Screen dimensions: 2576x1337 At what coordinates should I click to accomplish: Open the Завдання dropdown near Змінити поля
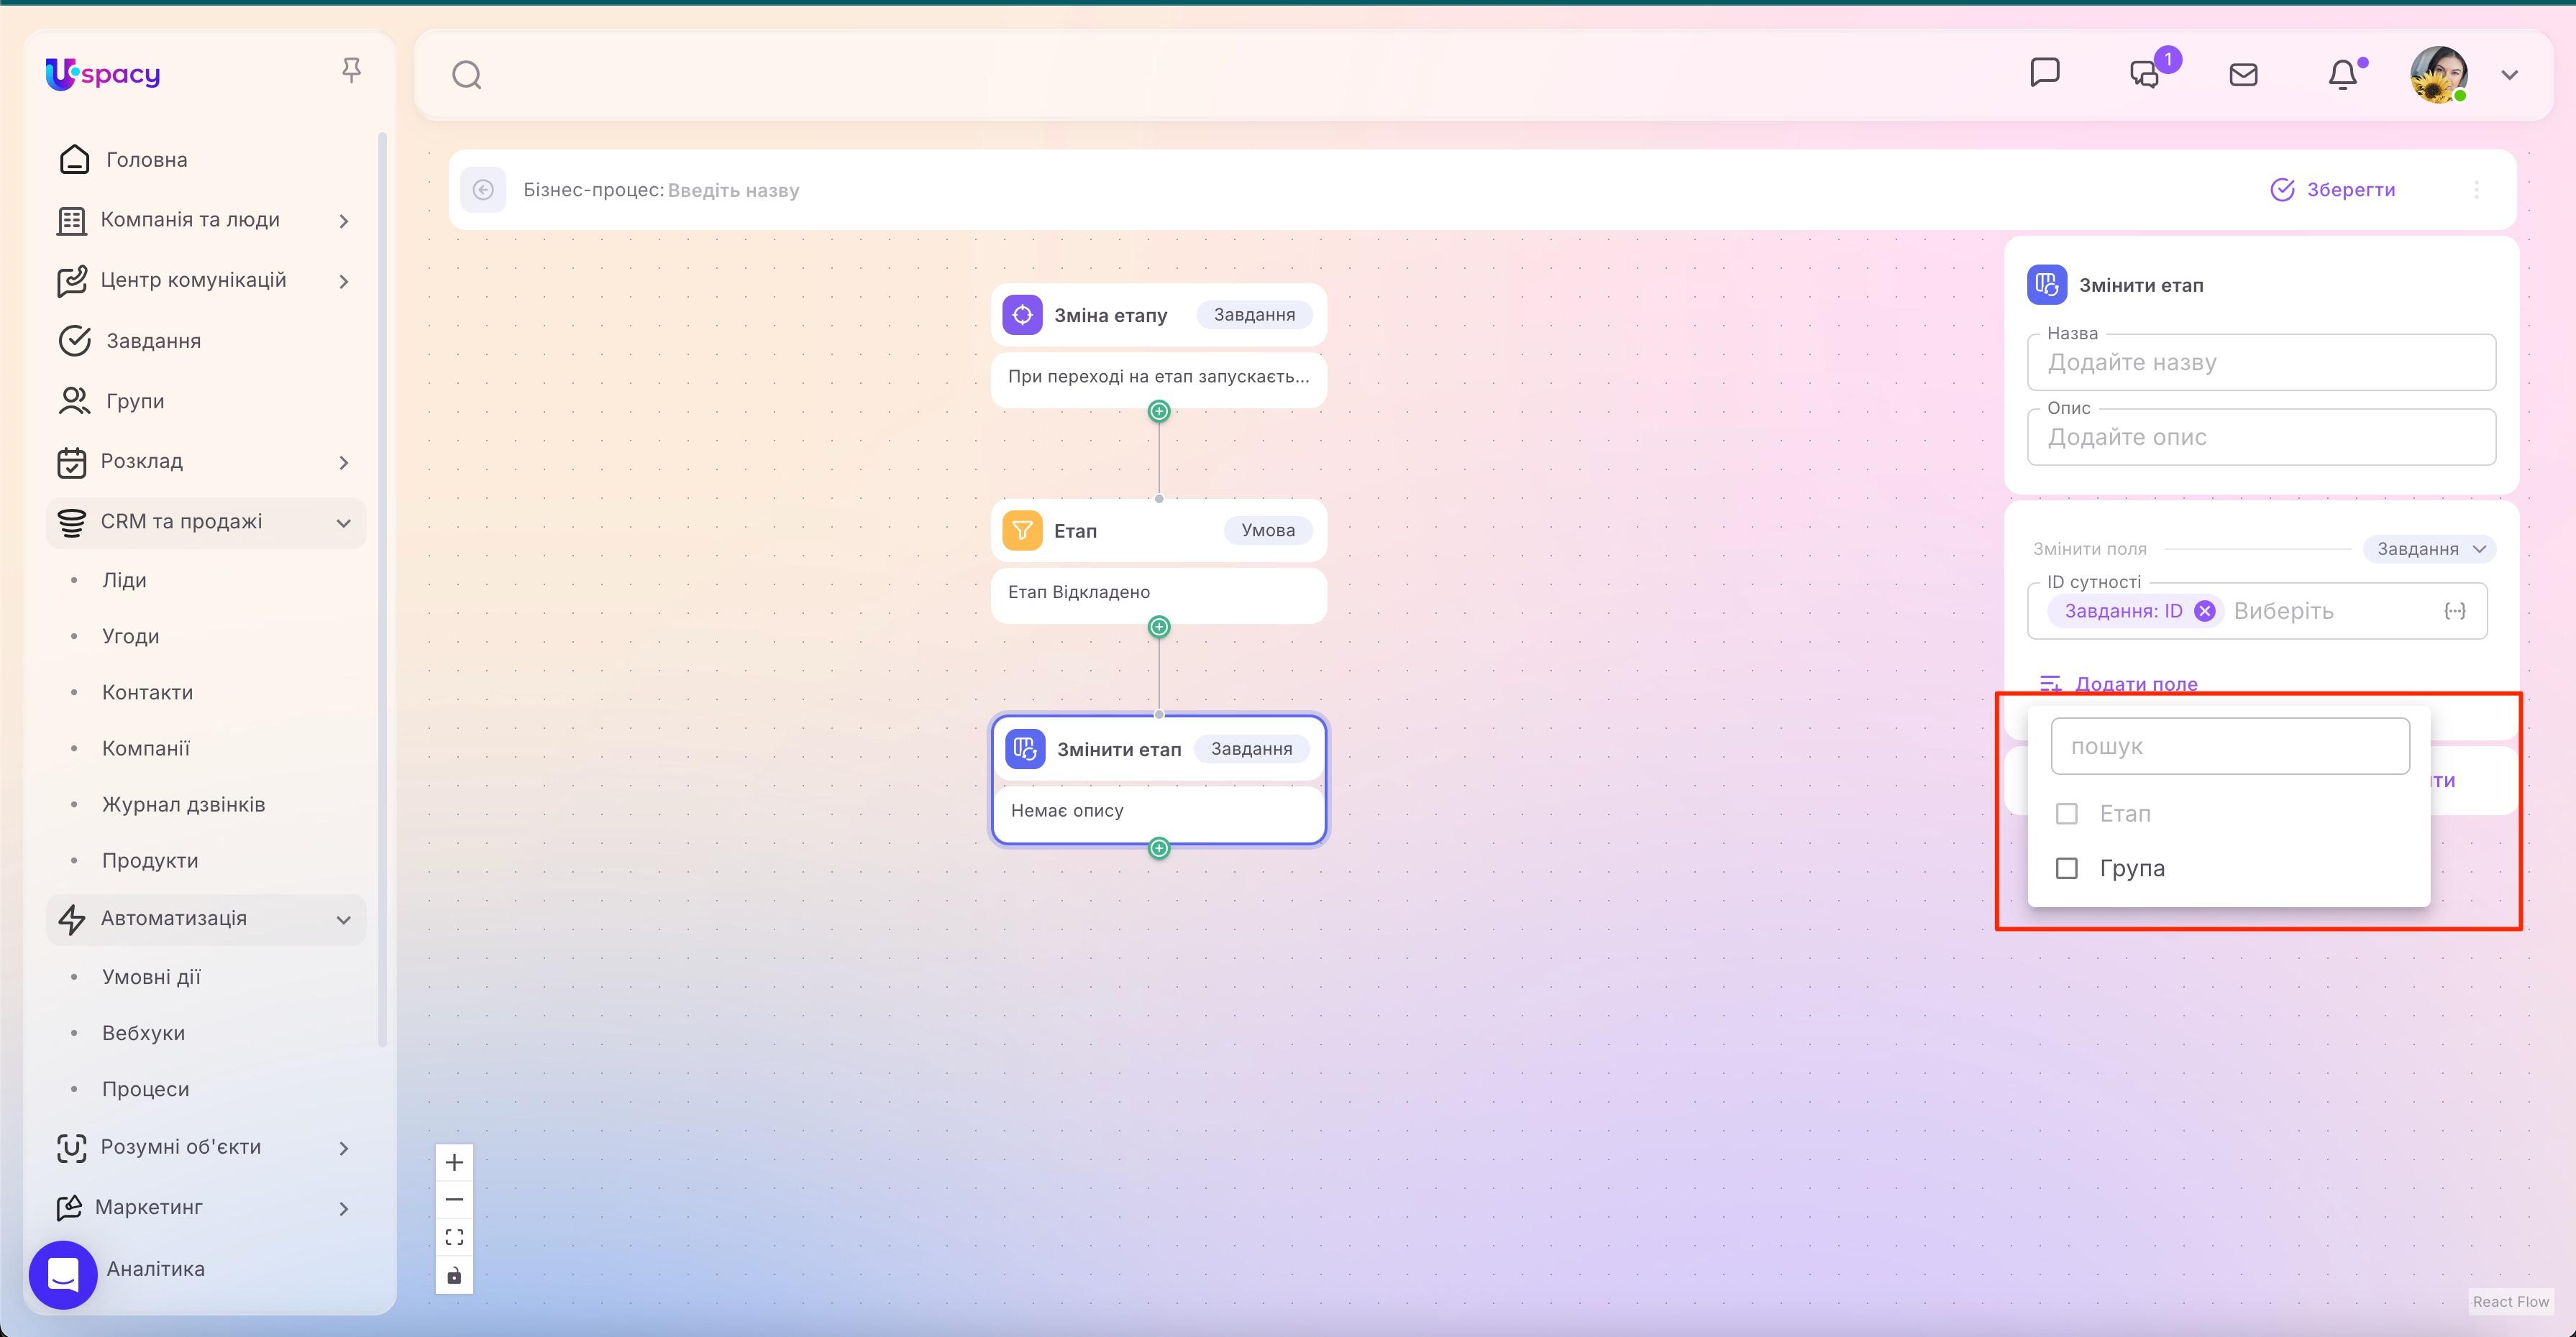click(x=2428, y=548)
